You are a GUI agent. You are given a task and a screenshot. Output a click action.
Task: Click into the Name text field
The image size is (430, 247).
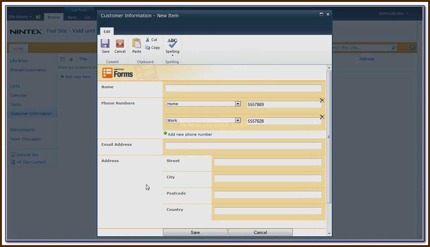click(243, 88)
